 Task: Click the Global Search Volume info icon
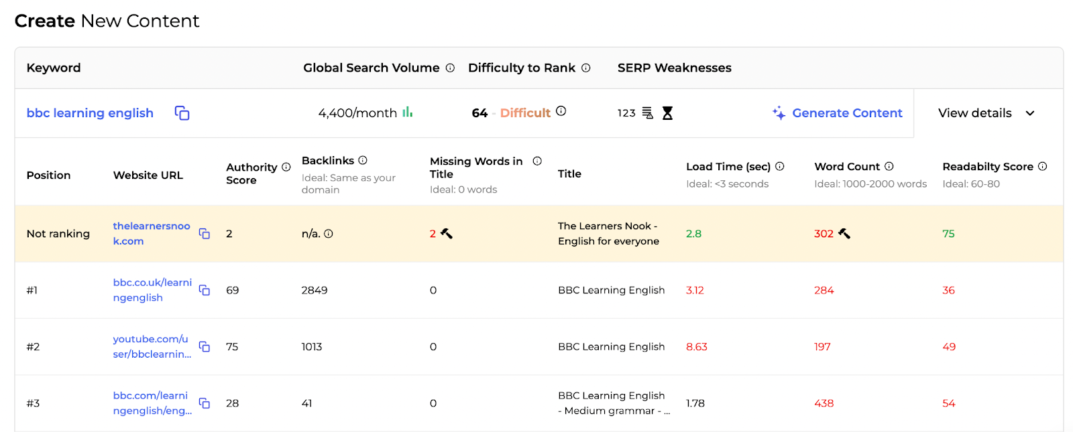coord(450,68)
